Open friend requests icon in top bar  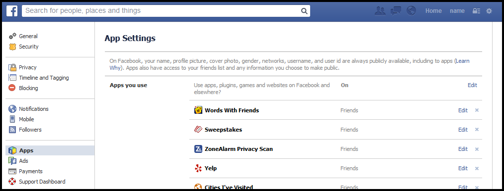pyautogui.click(x=380, y=11)
